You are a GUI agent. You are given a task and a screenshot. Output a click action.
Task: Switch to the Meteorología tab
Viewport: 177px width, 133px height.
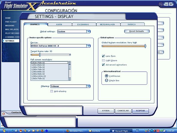click(x=108, y=24)
